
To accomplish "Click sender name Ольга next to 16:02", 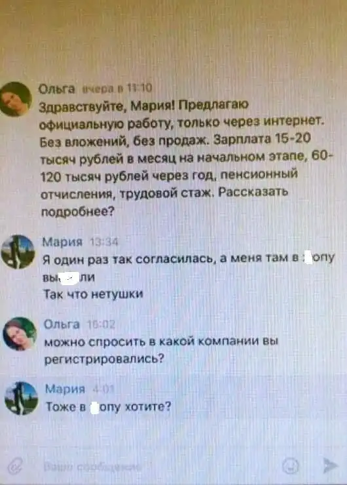I will tap(62, 324).
